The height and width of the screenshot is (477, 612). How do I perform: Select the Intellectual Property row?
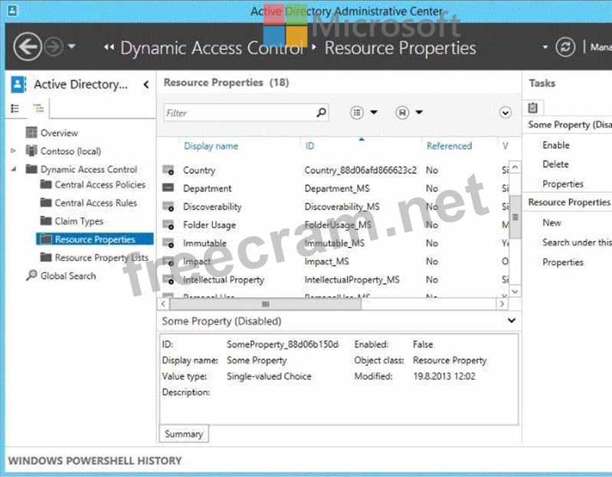(335, 279)
